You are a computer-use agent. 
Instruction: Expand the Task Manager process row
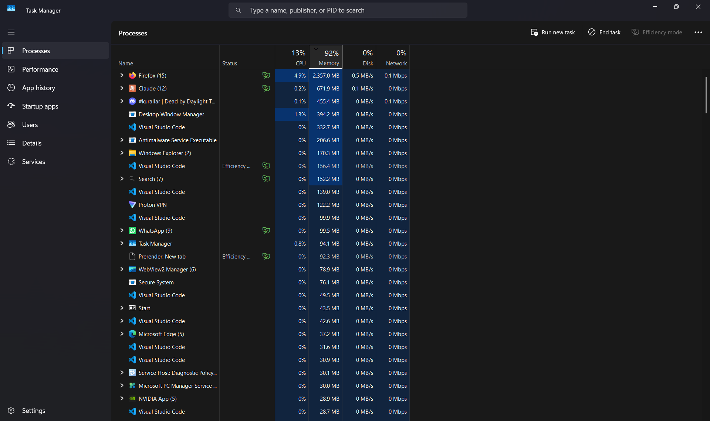coord(122,243)
